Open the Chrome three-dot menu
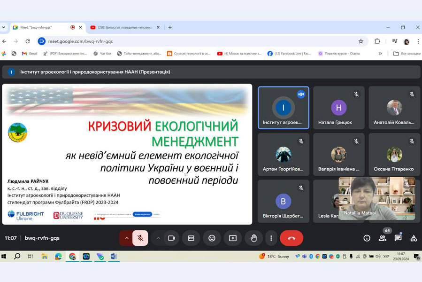This screenshot has height=282, width=422. click(418, 41)
